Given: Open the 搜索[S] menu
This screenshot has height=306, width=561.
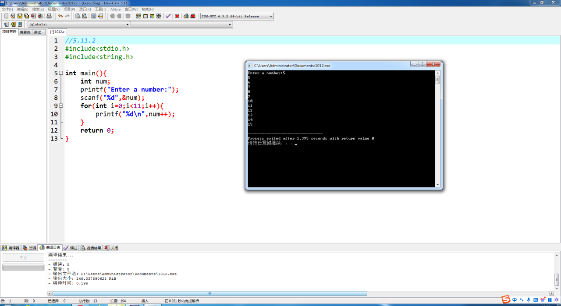Looking at the screenshot, I should pyautogui.click(x=38, y=9).
